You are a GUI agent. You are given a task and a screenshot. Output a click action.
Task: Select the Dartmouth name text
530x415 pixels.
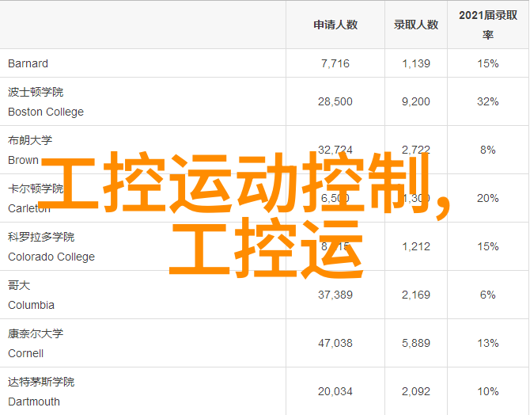(x=34, y=402)
